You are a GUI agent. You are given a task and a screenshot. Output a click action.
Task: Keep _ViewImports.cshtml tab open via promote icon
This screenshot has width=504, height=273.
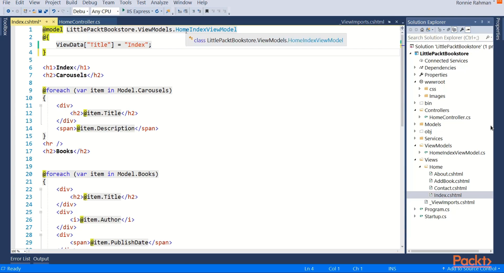390,22
